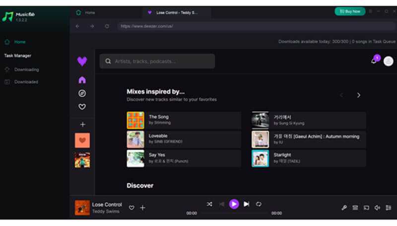Click the Artists, tracks, podcasts search field
The image size is (397, 226).
click(157, 61)
